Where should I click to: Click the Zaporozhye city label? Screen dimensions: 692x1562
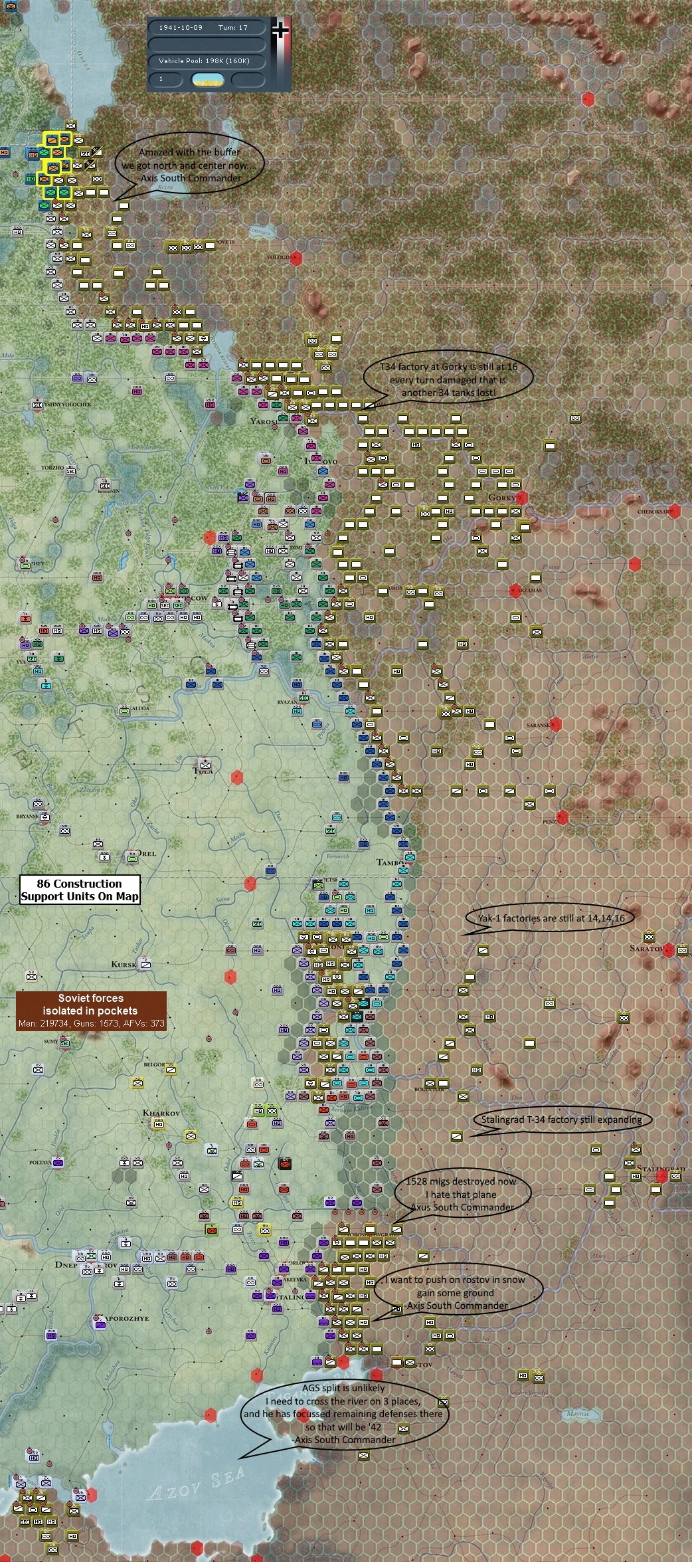click(x=128, y=1318)
